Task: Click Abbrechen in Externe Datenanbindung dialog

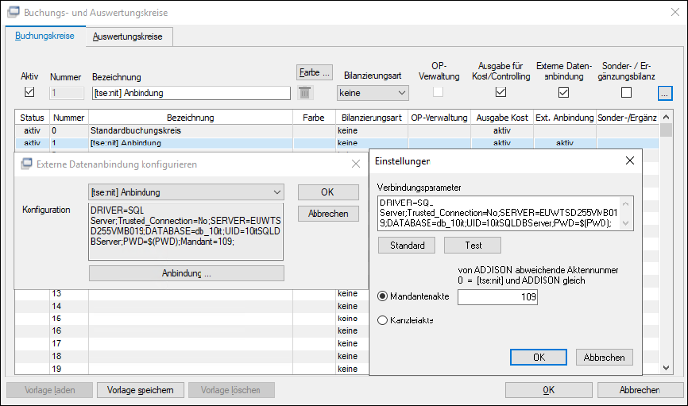Action: (x=327, y=214)
